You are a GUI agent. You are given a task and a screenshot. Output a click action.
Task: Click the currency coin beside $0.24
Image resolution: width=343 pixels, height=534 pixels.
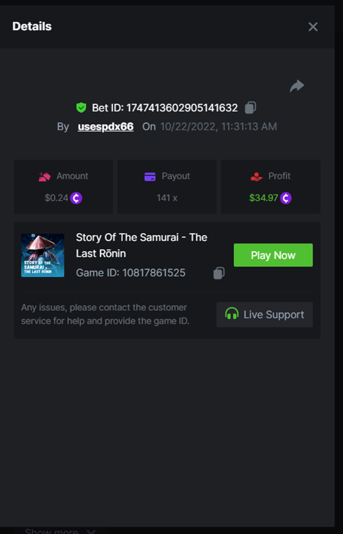click(x=76, y=198)
